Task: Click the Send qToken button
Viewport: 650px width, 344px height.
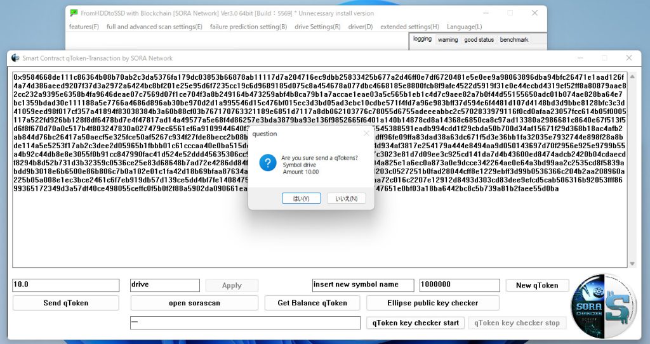Action: (66, 303)
